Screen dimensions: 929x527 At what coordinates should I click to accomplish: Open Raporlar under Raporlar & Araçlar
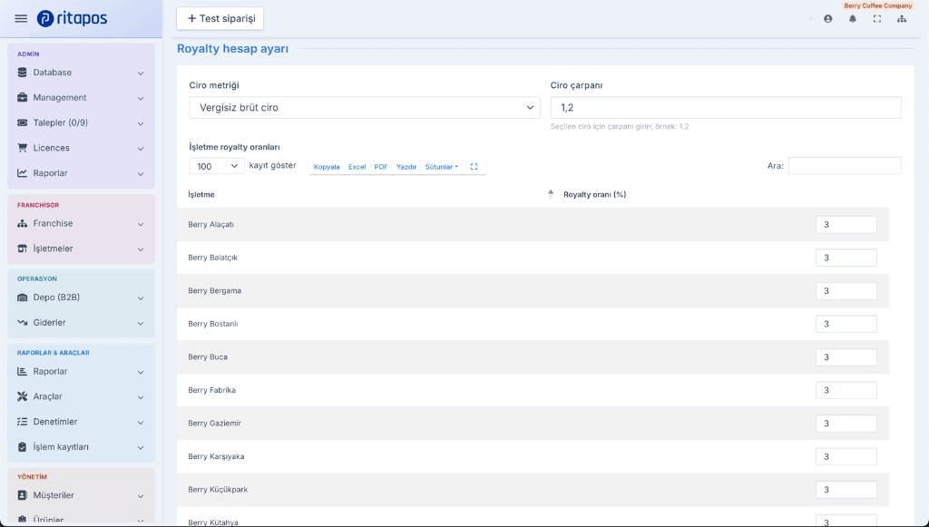(81, 371)
